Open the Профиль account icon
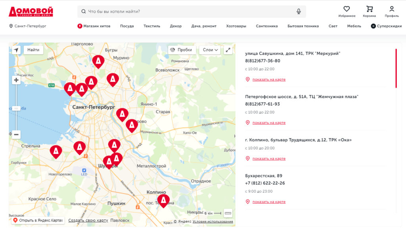The height and width of the screenshot is (233, 406). [x=392, y=9]
